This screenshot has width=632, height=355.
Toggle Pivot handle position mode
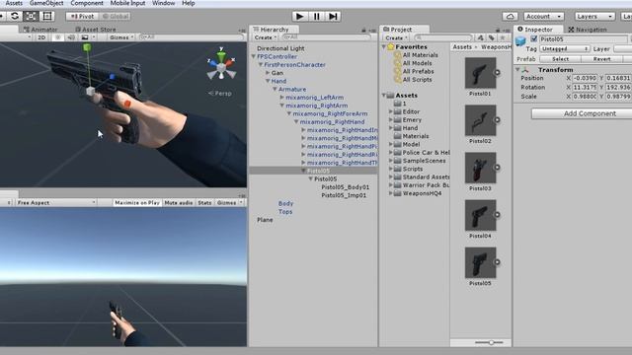click(82, 17)
